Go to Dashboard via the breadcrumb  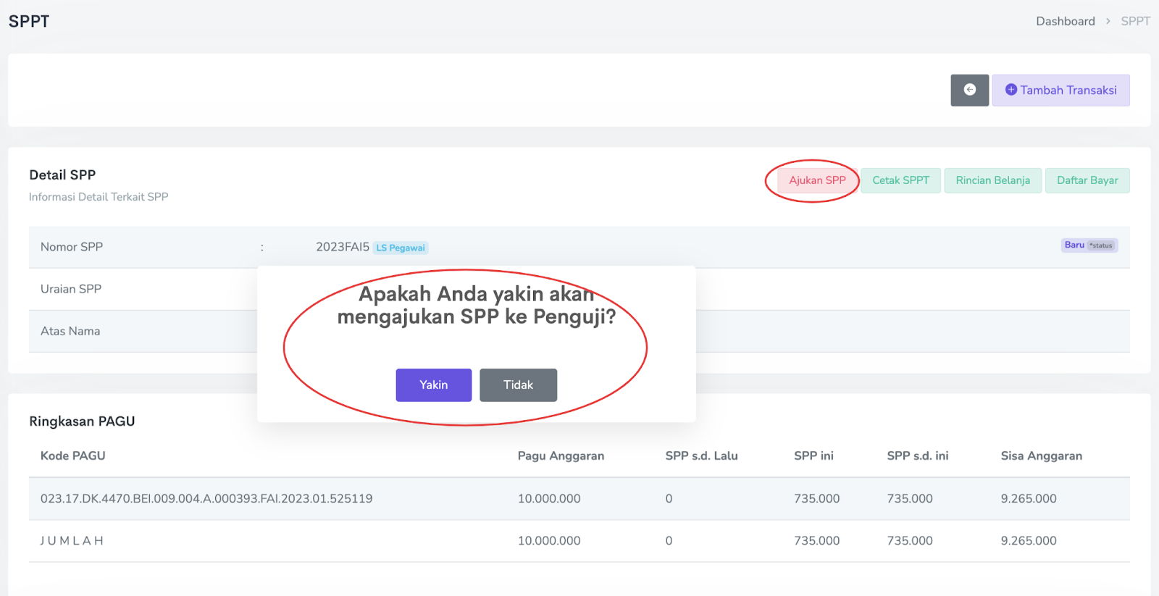click(1065, 21)
